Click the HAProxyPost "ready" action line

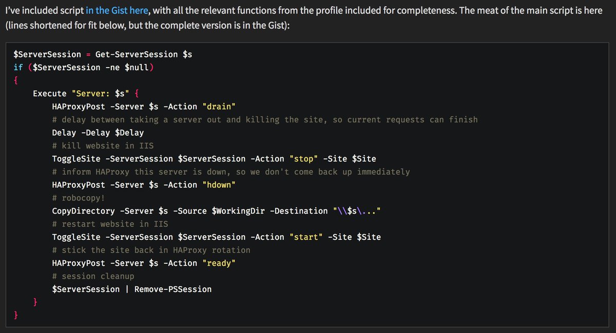(x=144, y=263)
